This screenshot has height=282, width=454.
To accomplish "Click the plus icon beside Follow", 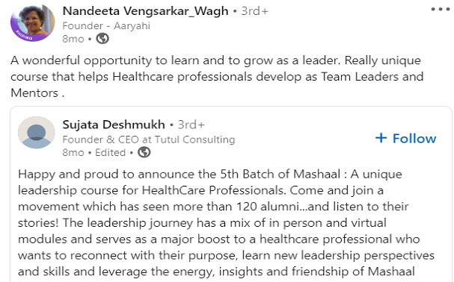I will (x=381, y=138).
